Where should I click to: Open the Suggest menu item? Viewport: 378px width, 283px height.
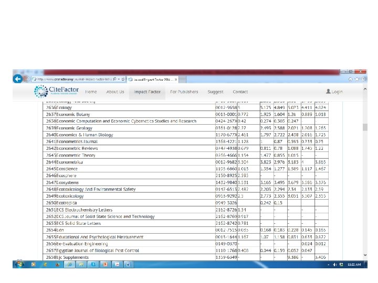[x=215, y=92]
